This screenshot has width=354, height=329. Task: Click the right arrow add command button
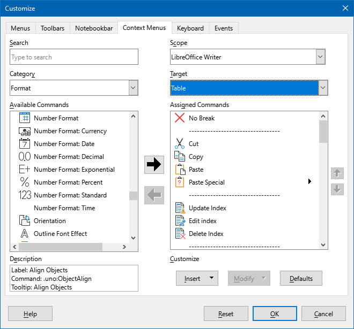pyautogui.click(x=154, y=165)
